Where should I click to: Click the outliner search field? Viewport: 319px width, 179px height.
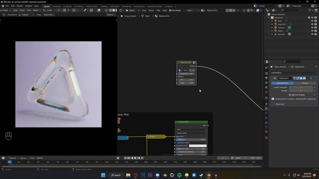[x=291, y=10]
